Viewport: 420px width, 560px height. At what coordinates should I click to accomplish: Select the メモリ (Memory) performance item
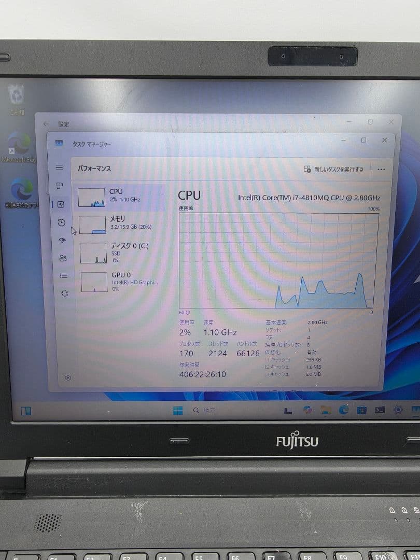120,225
